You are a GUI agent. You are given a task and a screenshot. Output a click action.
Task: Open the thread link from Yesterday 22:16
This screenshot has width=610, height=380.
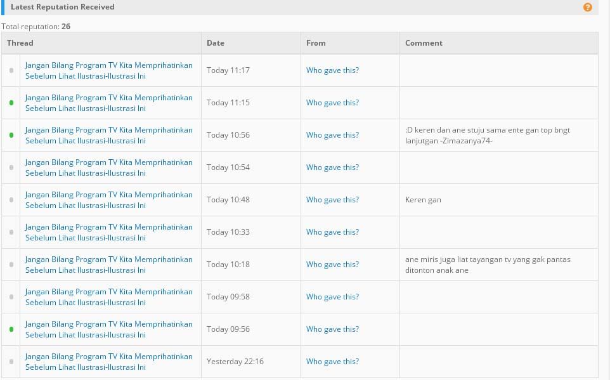(108, 362)
